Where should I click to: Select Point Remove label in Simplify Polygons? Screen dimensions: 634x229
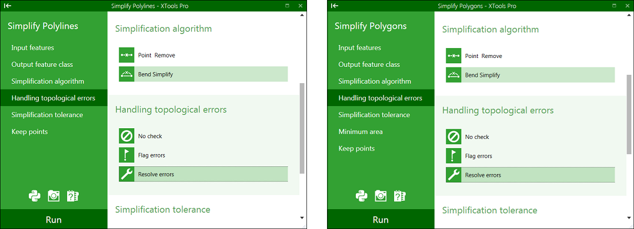tap(483, 56)
